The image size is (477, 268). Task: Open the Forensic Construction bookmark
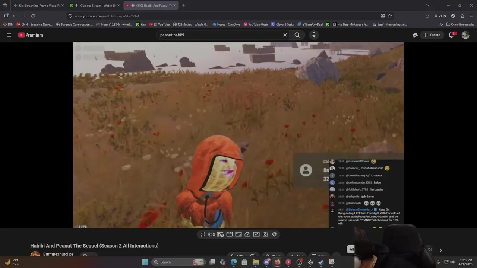click(75, 25)
